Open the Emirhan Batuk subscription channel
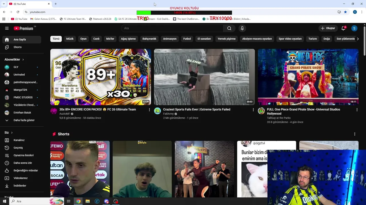The height and width of the screenshot is (205, 366). [22, 113]
